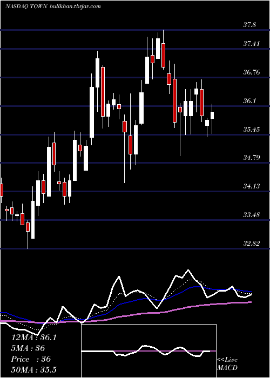Click inside the MACD inset chart panel
The width and height of the screenshot is (270, 378).
(x=148, y=351)
